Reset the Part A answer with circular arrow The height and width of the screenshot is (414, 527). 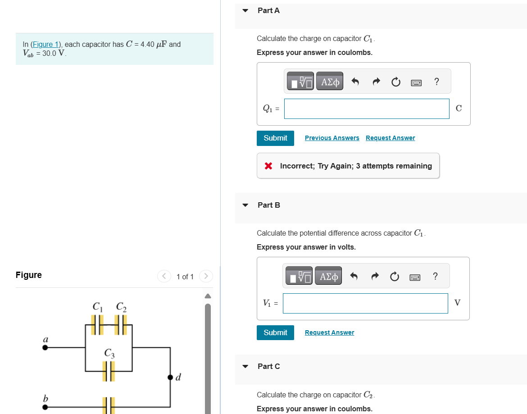(395, 82)
